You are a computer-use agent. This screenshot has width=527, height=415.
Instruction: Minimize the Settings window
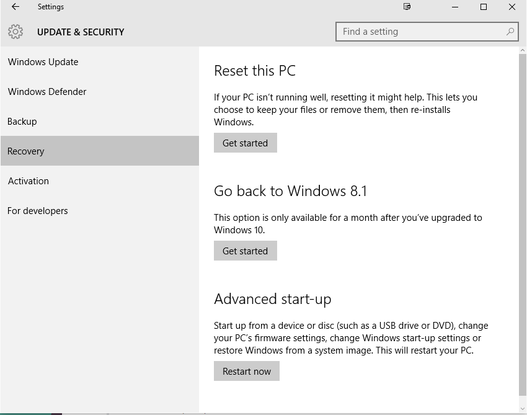[x=455, y=7]
